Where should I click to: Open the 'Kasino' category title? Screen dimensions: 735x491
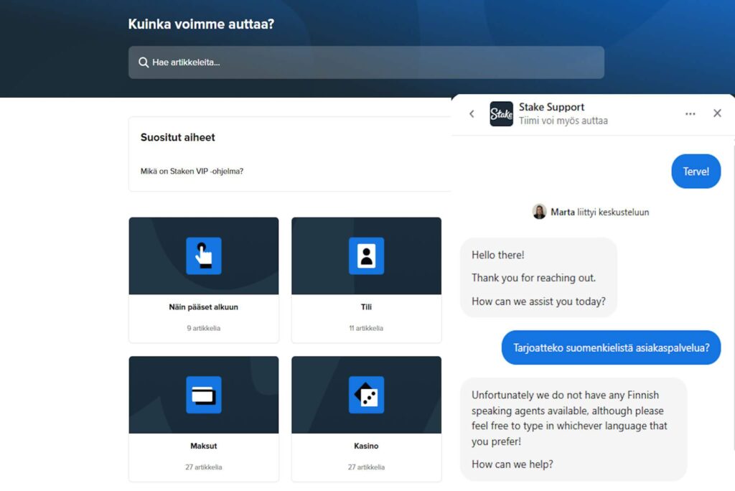(366, 446)
